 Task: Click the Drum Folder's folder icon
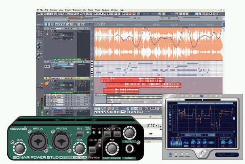pyautogui.click(x=50, y=95)
